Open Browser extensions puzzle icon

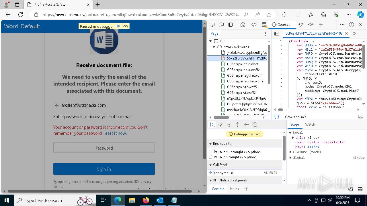click(284, 15)
